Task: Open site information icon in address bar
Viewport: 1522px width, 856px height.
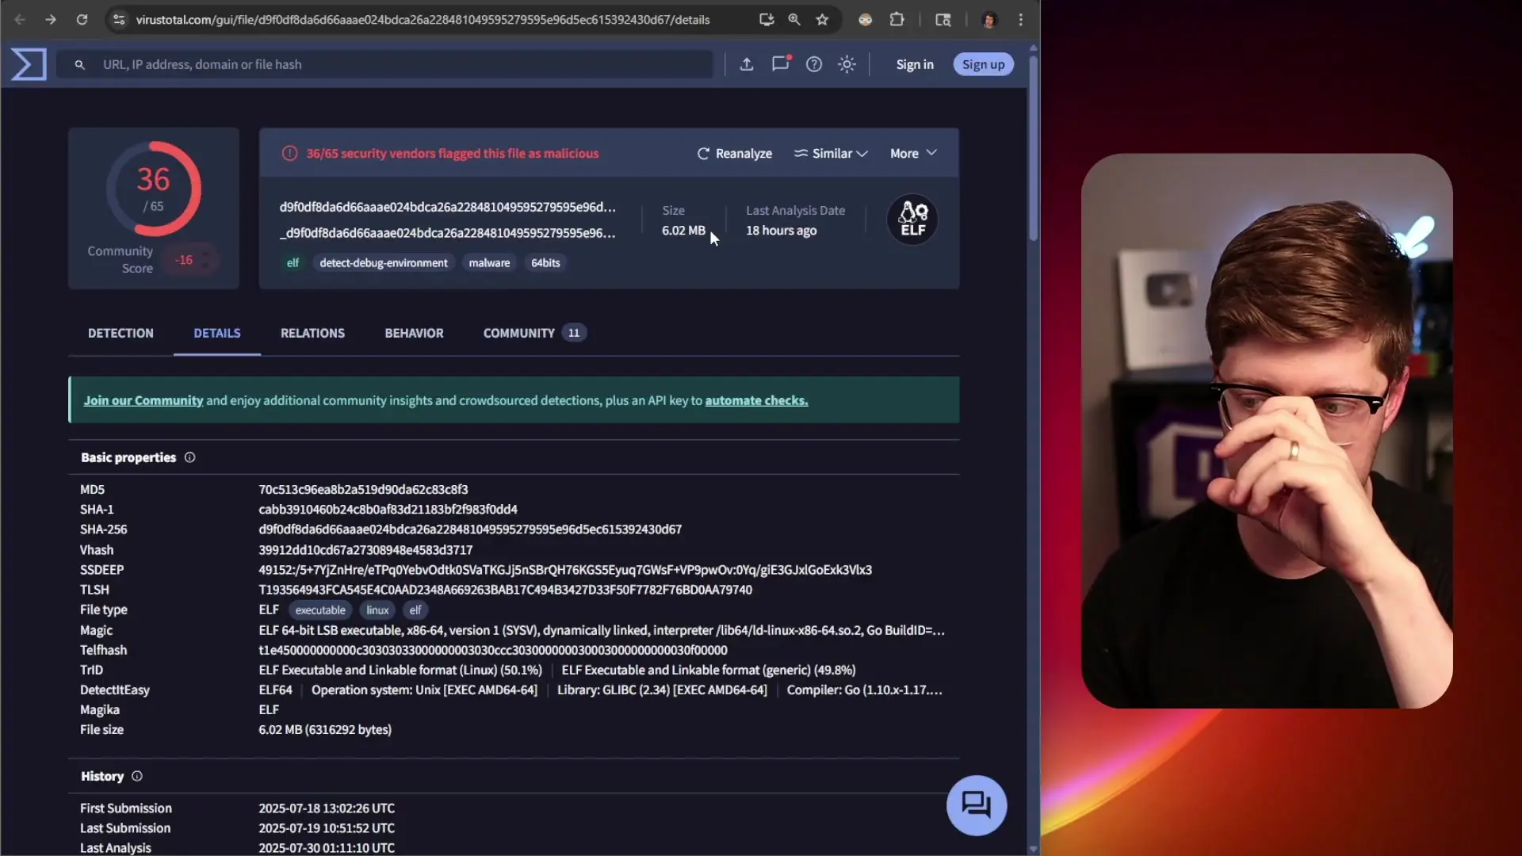Action: [x=119, y=20]
